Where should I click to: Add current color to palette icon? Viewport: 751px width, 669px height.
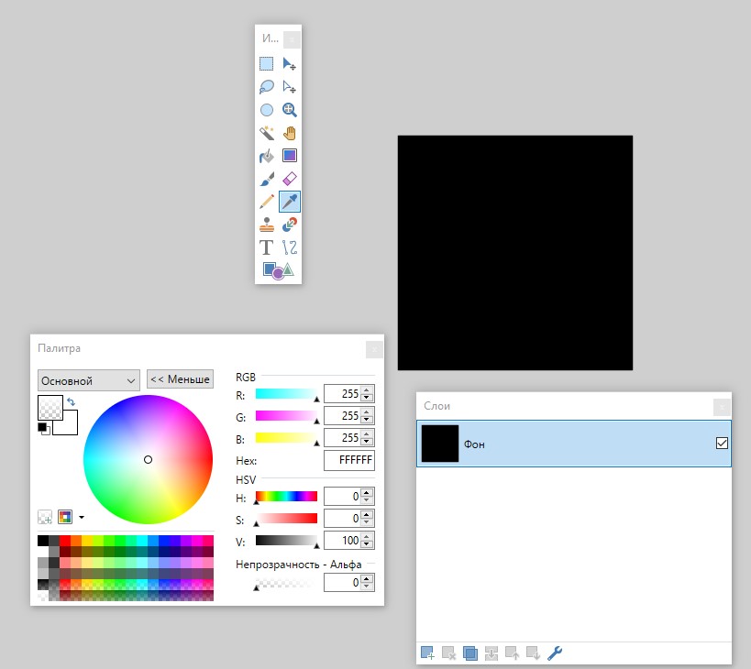point(45,517)
